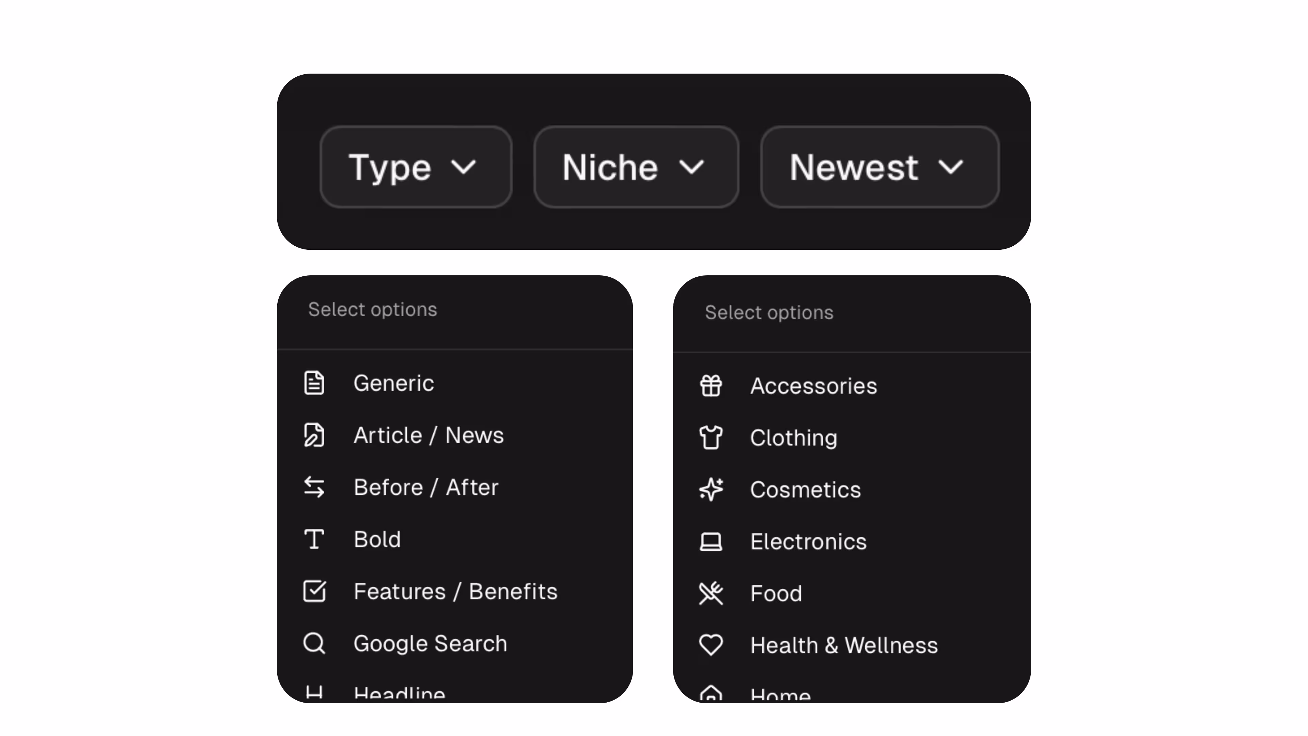Click the Electronics laptop icon
Image resolution: width=1308 pixels, height=736 pixels.
point(710,542)
